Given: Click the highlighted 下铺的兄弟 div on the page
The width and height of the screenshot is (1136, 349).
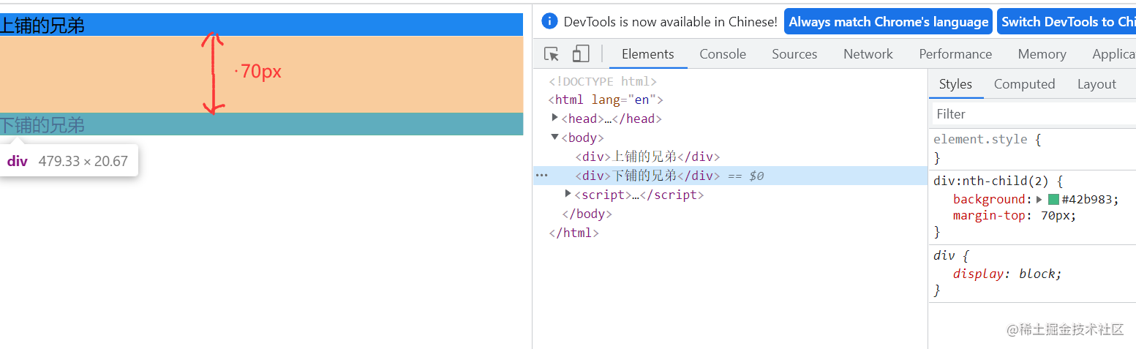Looking at the screenshot, I should tap(261, 124).
